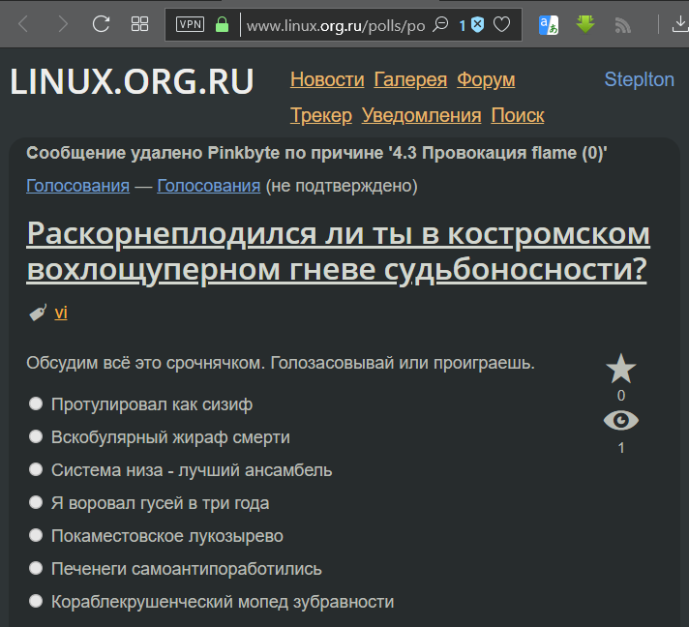Click the RSS feed extension icon
Image resolution: width=689 pixels, height=627 pixels.
pyautogui.click(x=622, y=25)
